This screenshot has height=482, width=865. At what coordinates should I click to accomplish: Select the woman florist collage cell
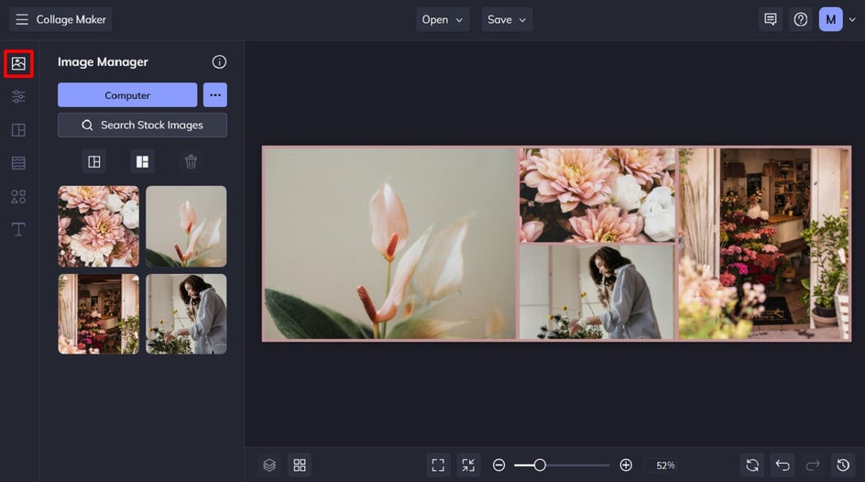(x=597, y=291)
